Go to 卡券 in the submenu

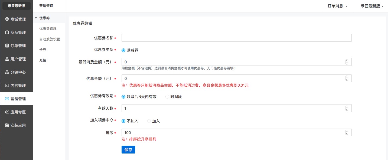43,50
